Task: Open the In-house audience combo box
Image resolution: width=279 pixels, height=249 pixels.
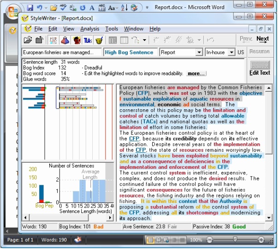Action: 232,52
